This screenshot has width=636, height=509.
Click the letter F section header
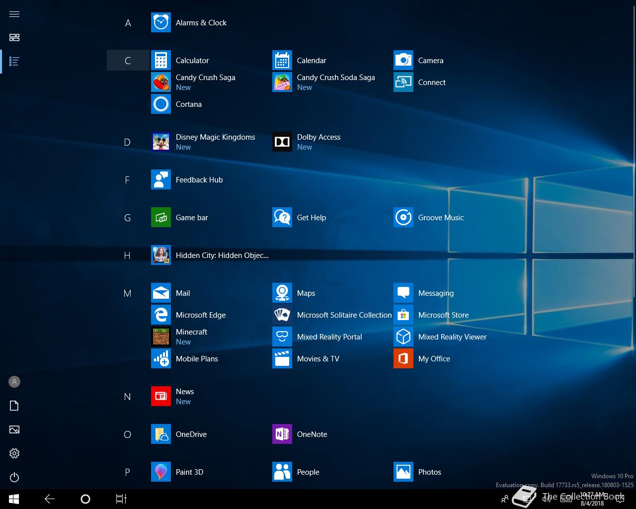(128, 180)
